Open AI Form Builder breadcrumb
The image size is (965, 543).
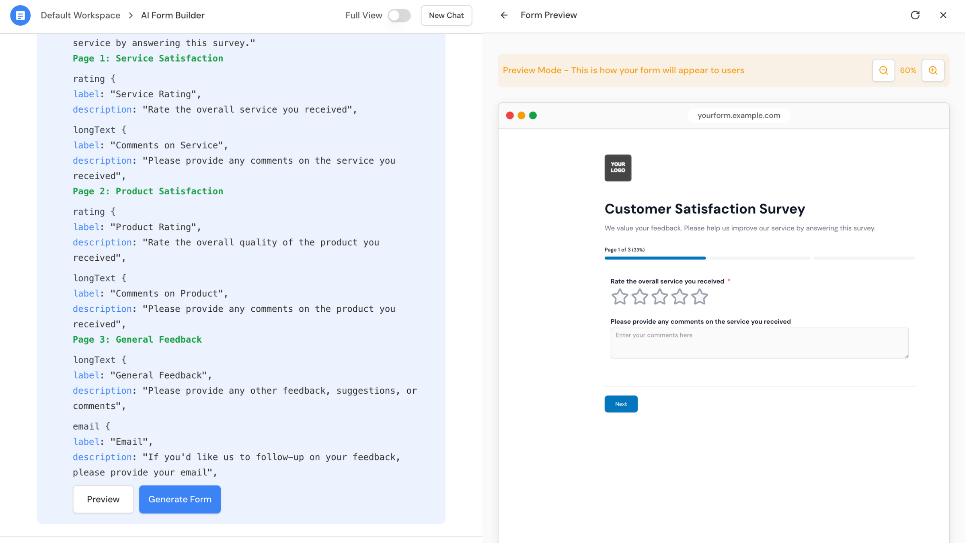click(172, 15)
